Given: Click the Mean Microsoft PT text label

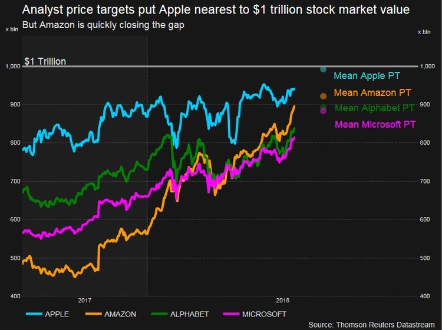Looking at the screenshot, I should [x=374, y=124].
